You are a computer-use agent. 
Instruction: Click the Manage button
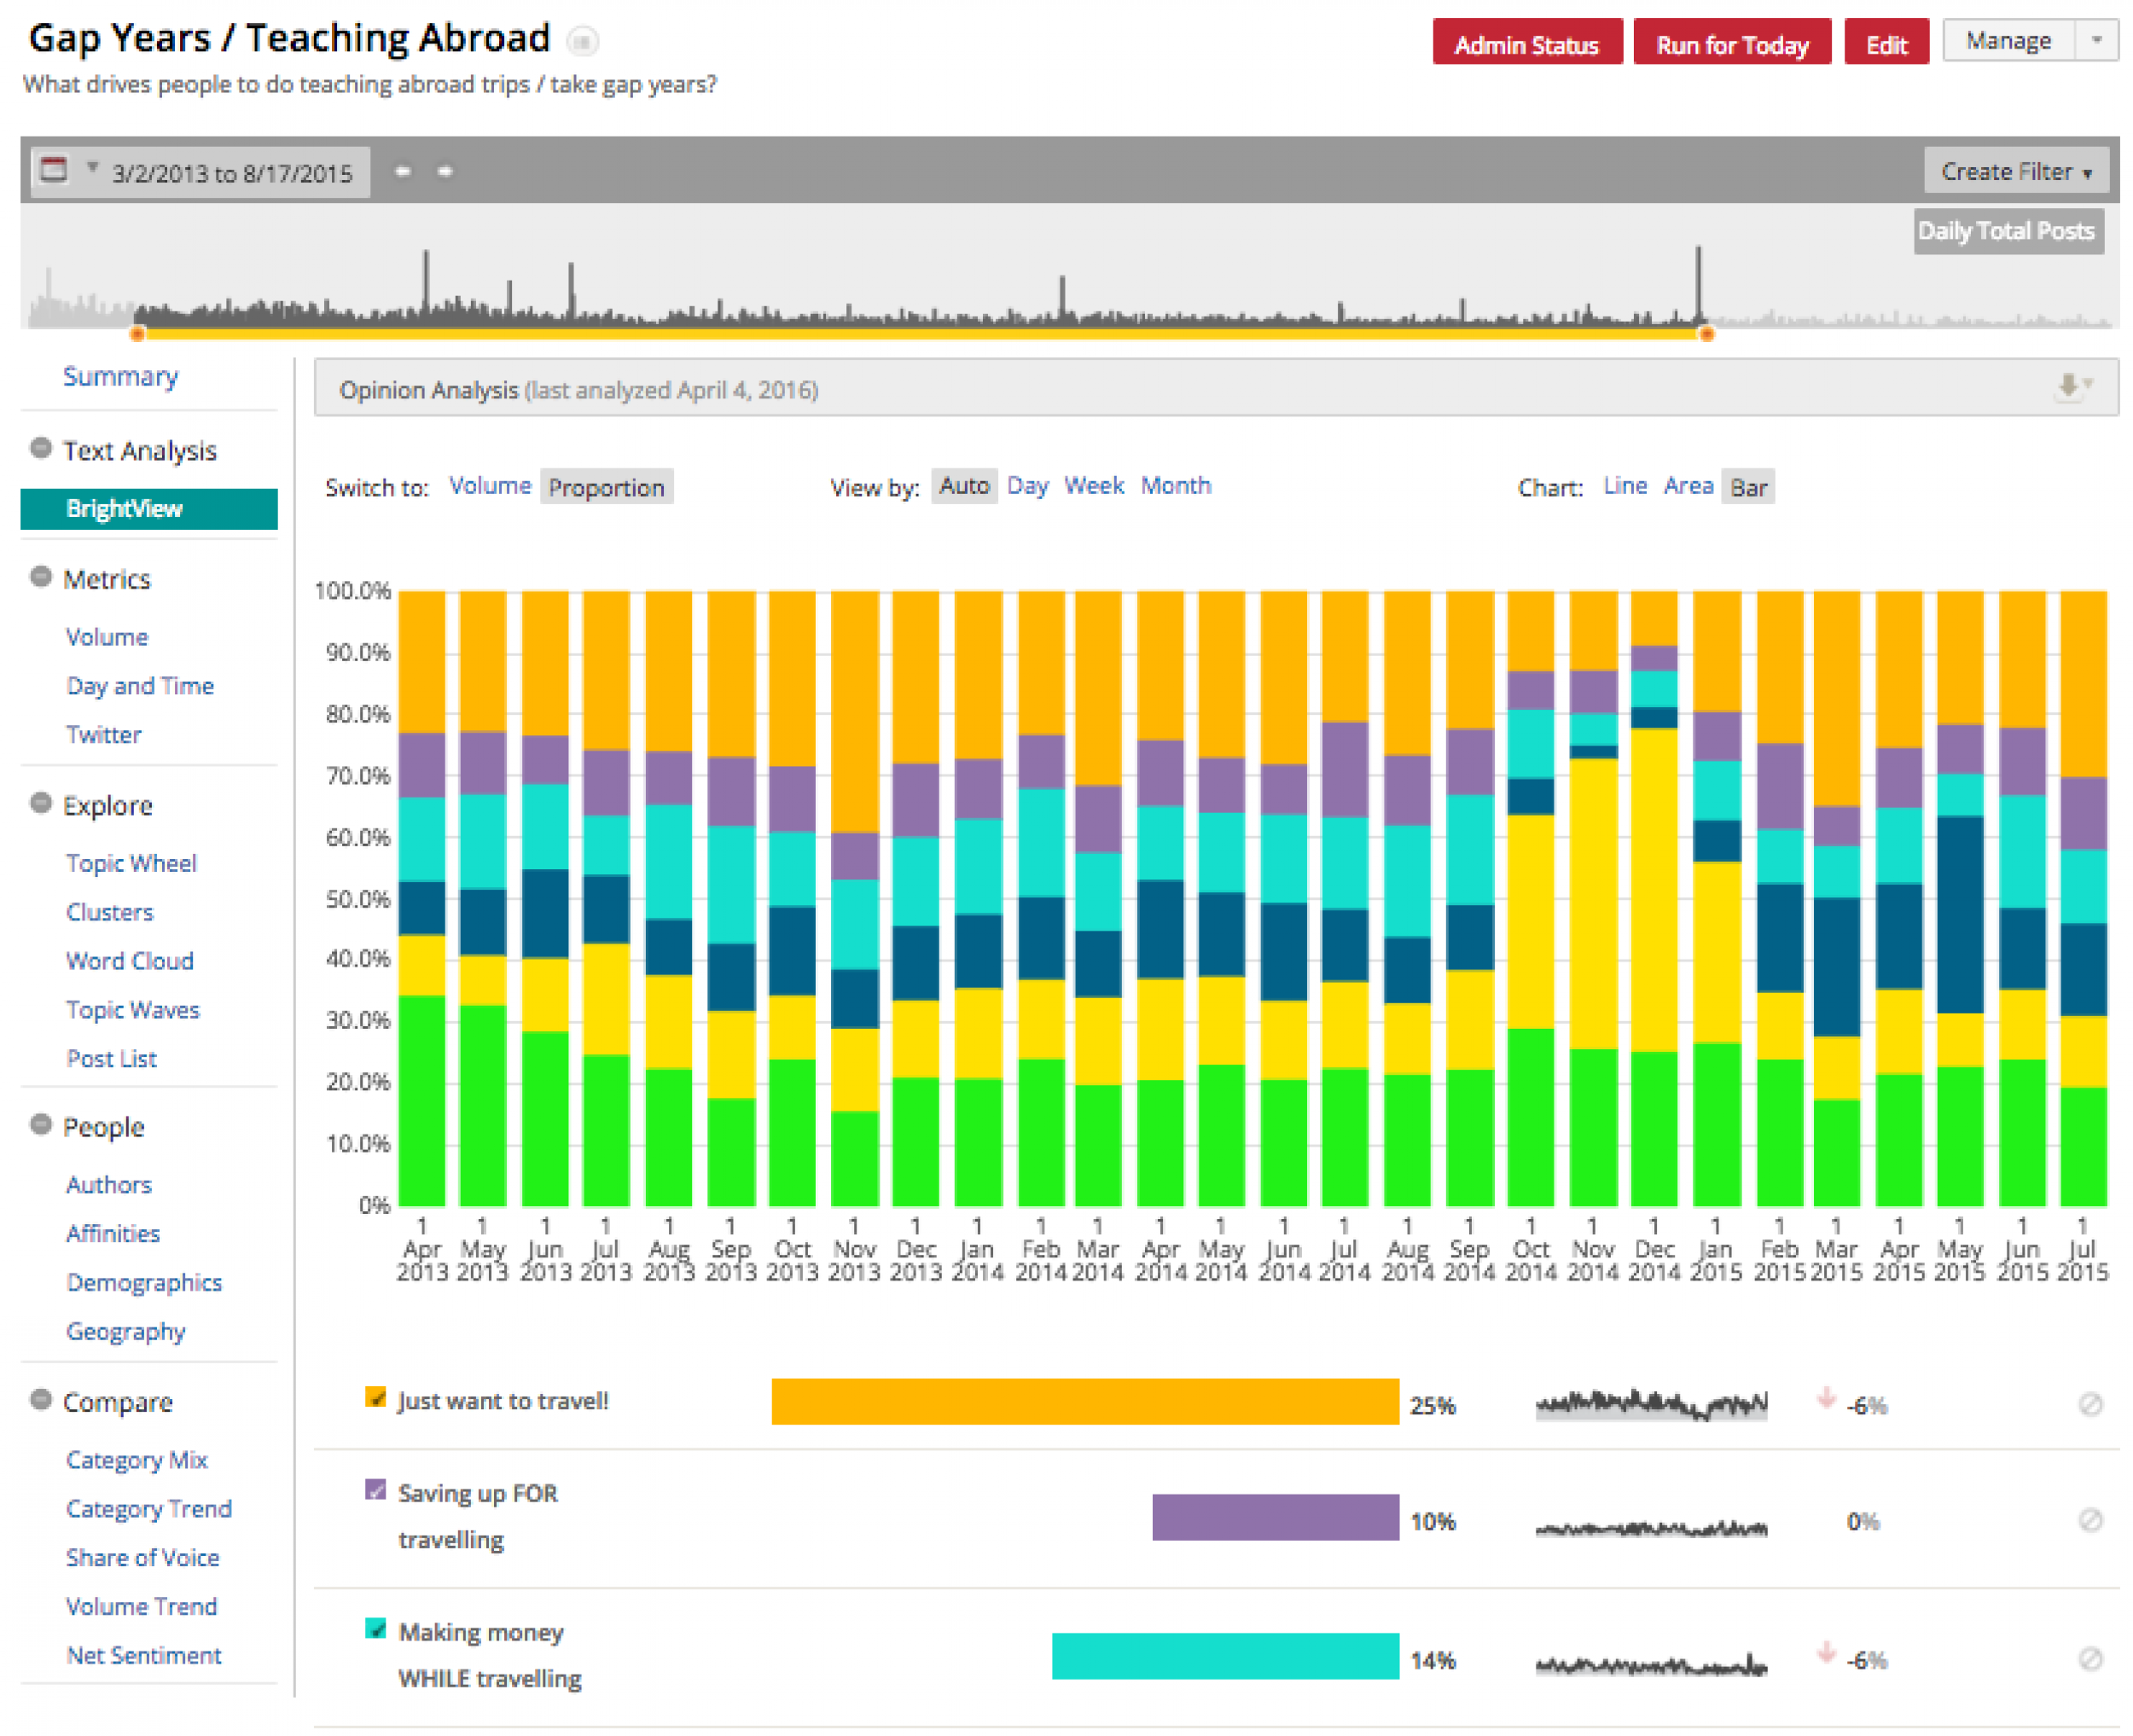2010,41
